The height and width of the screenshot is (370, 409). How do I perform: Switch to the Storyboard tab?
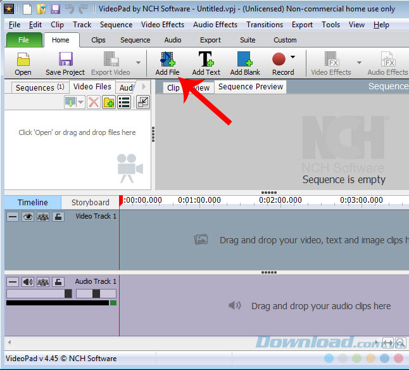coord(90,202)
